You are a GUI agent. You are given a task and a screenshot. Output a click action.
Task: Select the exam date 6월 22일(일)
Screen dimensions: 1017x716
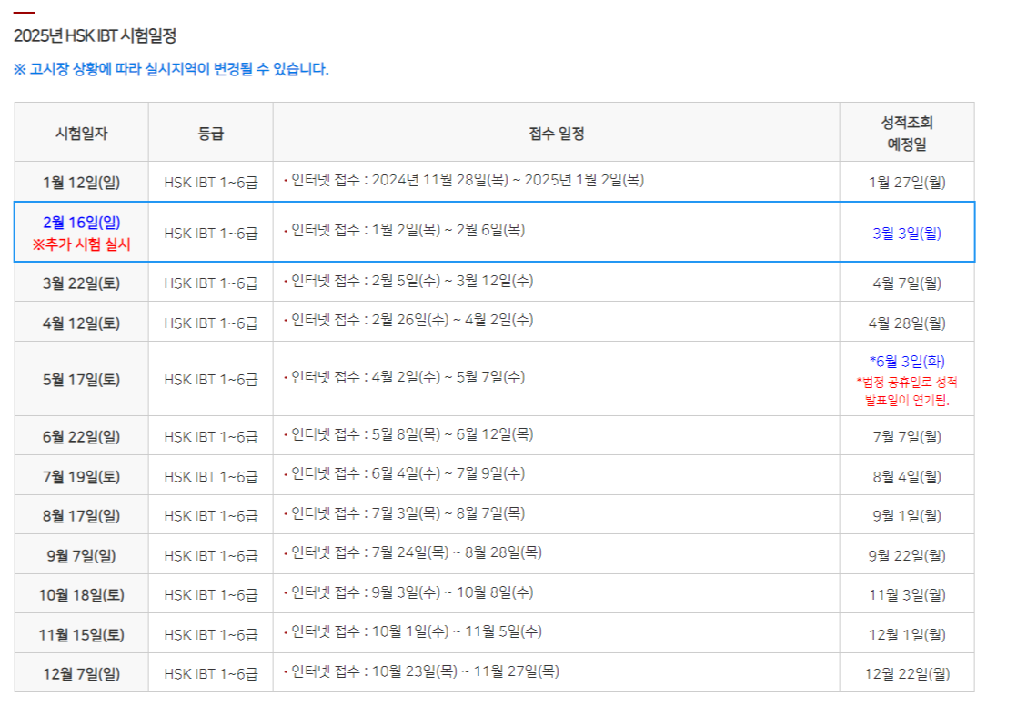[x=82, y=437]
